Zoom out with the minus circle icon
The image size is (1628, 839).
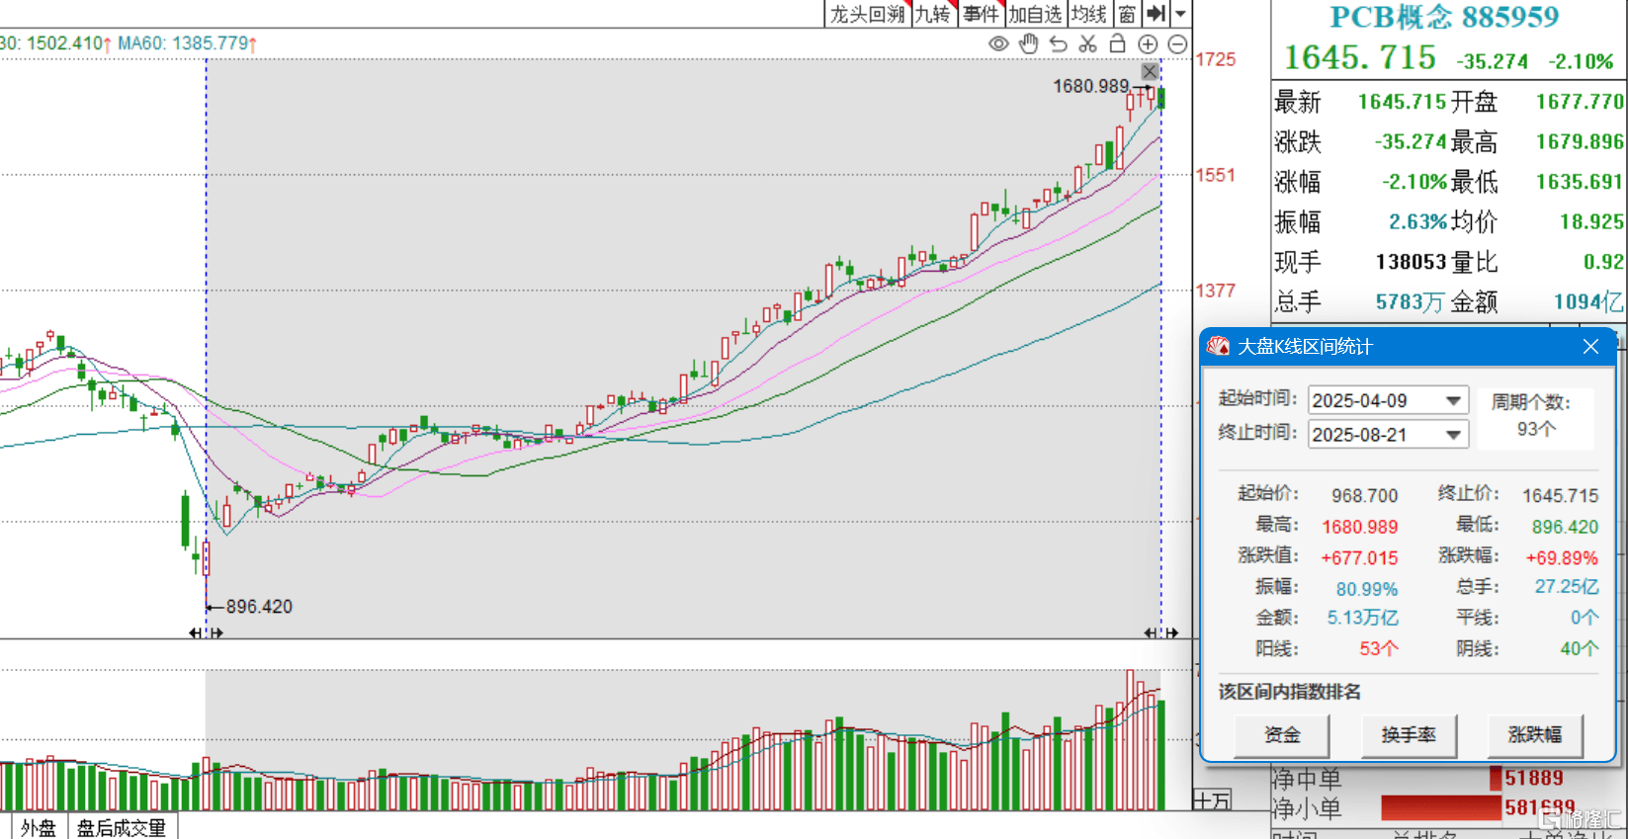1177,43
